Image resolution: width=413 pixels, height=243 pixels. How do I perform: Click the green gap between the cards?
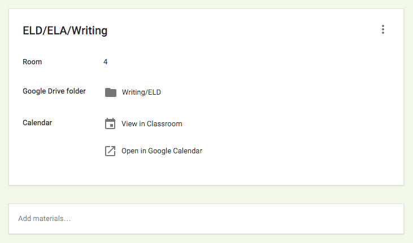coord(206,195)
